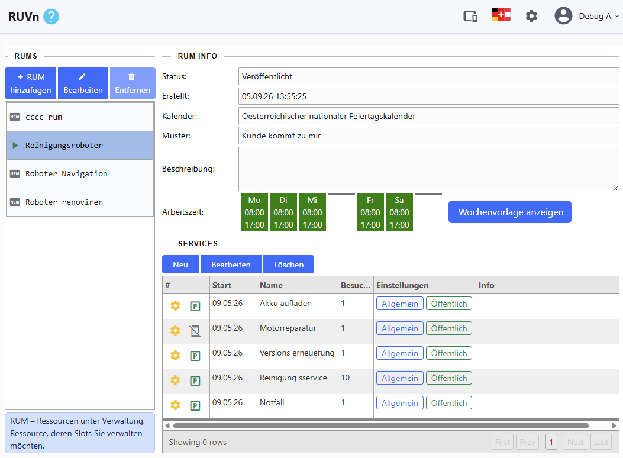This screenshot has width=623, height=458.
Task: Click Öffentlich for Reinigung sservice
Action: (x=449, y=378)
